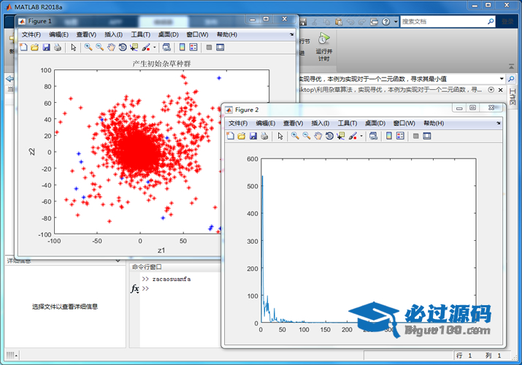This screenshot has height=365, width=522.
Task: Expand dropdown arrow beside MATLAB Help icon
Action: click(396, 22)
